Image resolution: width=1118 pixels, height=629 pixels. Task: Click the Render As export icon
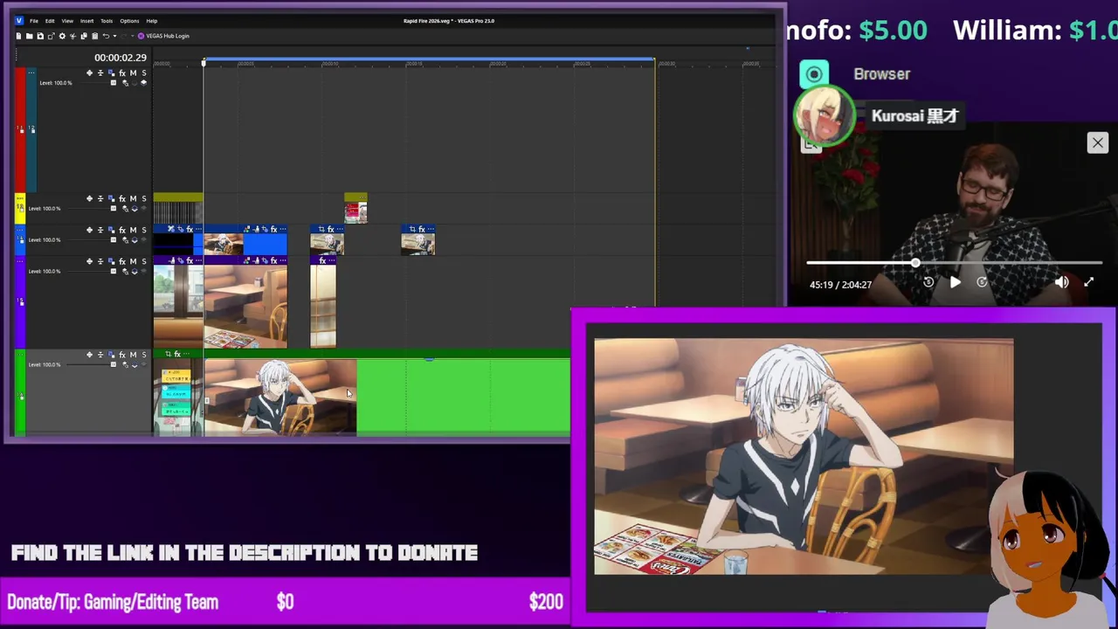pos(51,36)
